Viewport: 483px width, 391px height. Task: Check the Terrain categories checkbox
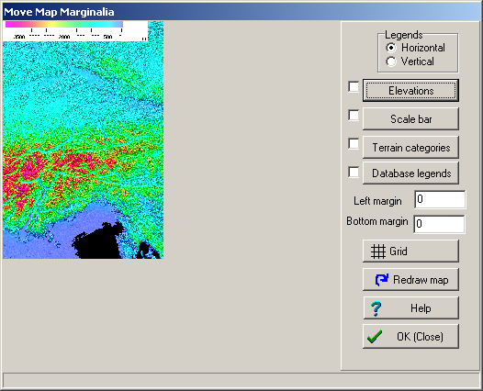coord(354,144)
